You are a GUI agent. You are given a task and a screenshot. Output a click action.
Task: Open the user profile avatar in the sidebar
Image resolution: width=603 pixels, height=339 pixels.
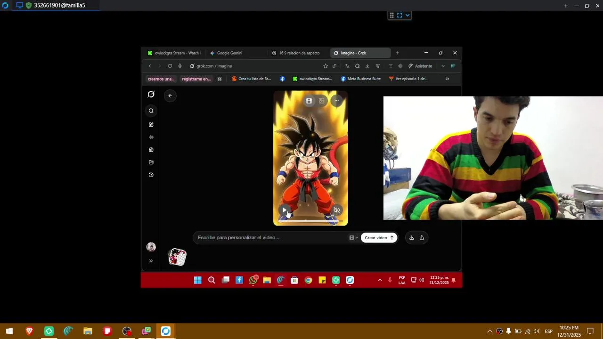click(151, 247)
